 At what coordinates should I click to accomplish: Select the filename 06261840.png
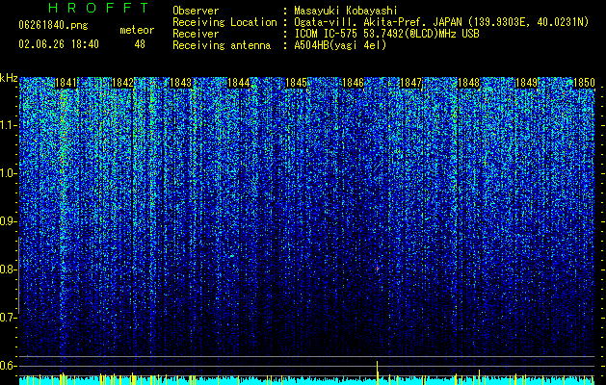53,25
